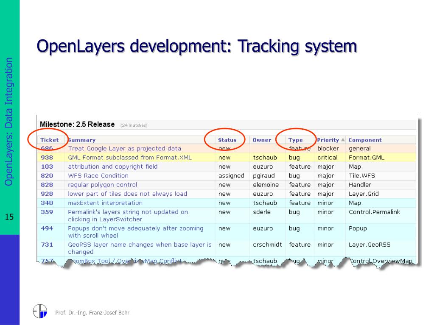Open ticket number 820
Image resolution: width=434 pixels, height=325 pixels.
coord(47,176)
